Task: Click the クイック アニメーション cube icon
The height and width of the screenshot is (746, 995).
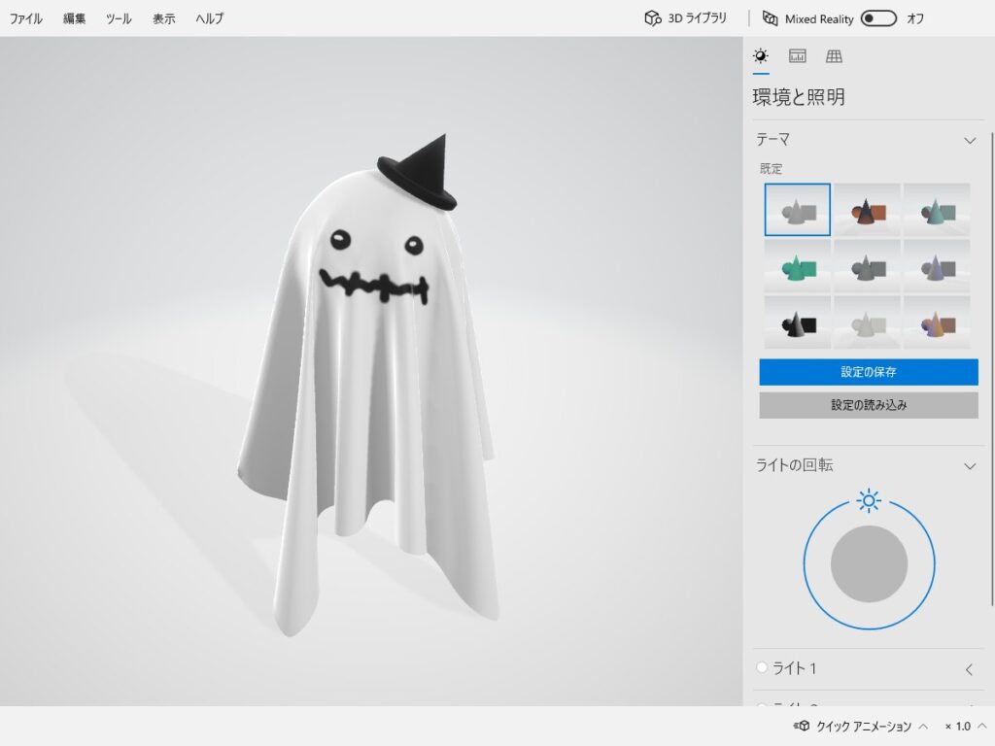Action: click(x=803, y=727)
